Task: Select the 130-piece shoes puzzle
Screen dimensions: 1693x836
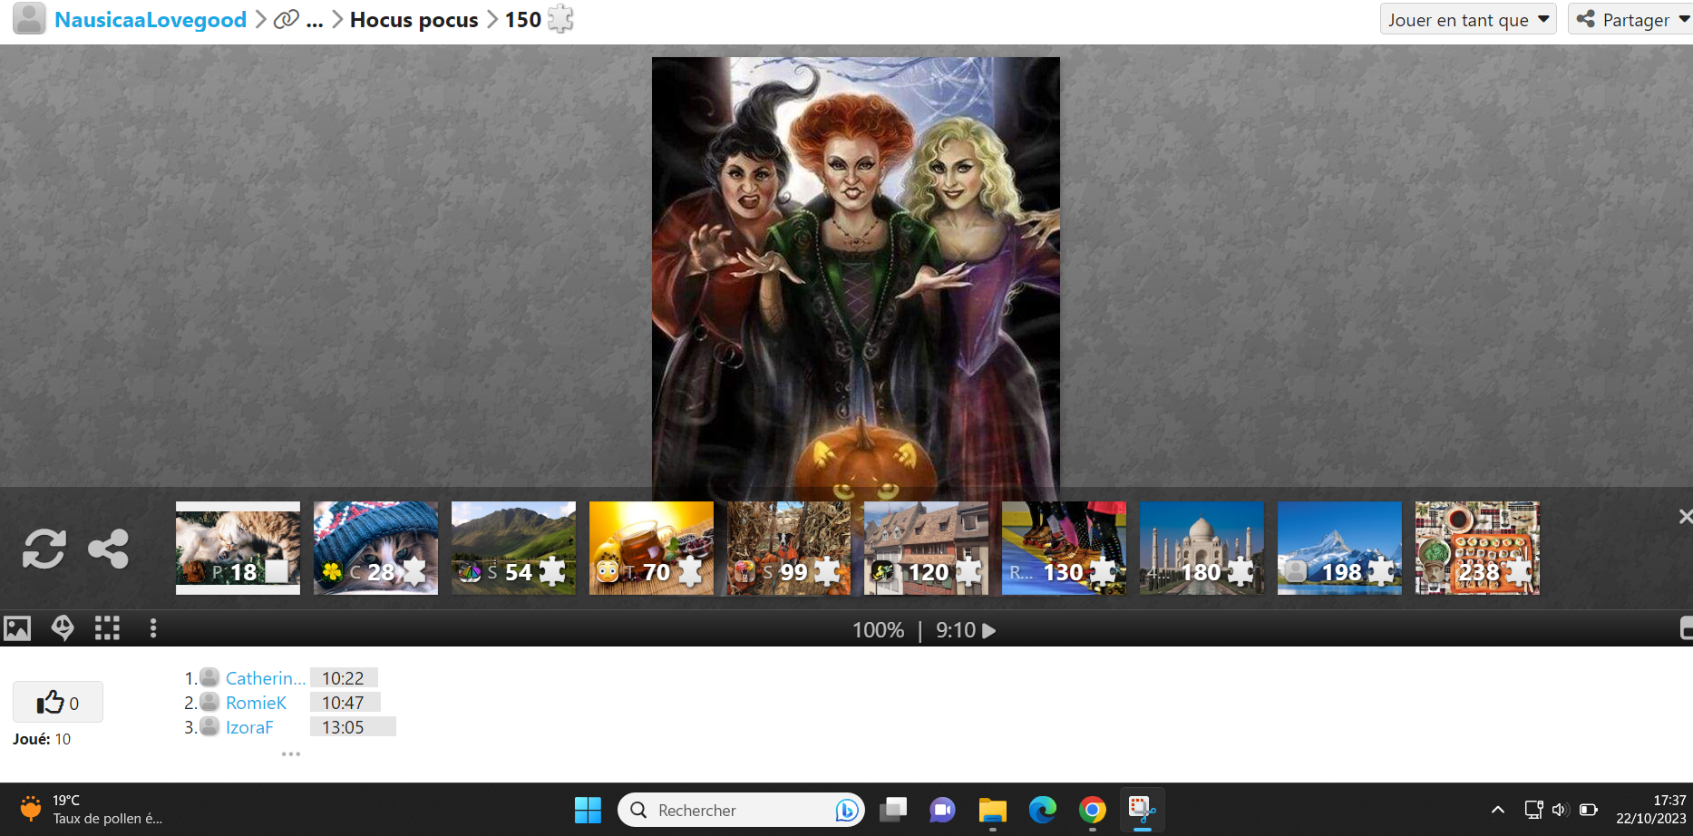Action: pos(1064,549)
